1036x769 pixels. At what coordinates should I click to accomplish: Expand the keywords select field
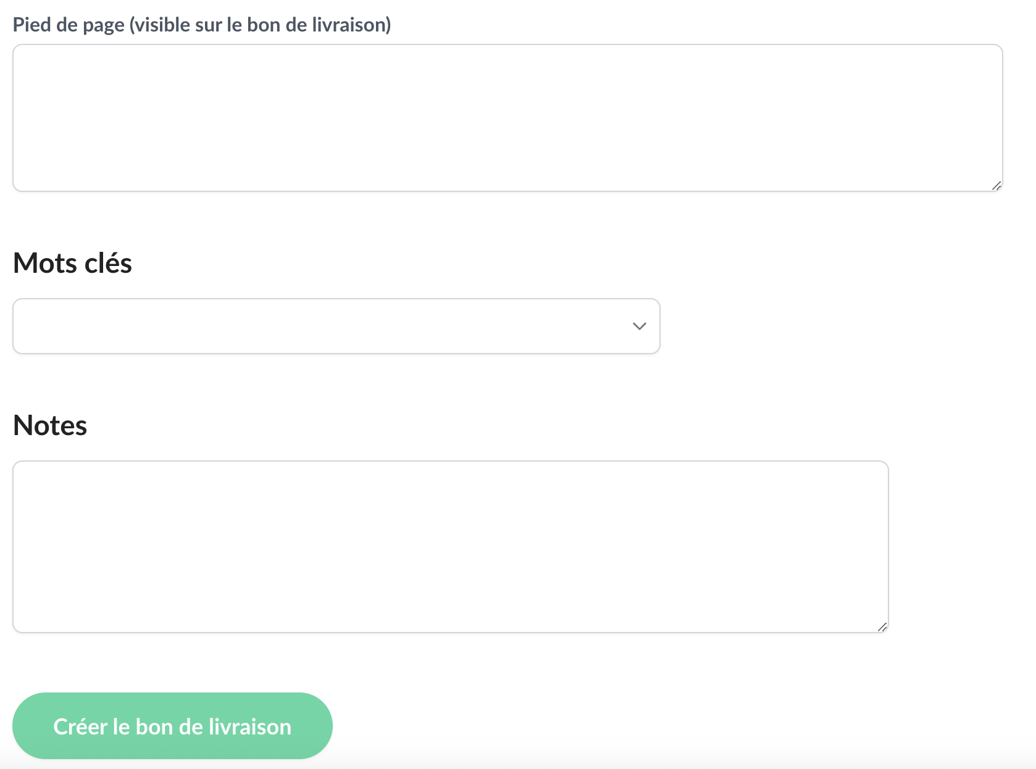[336, 326]
